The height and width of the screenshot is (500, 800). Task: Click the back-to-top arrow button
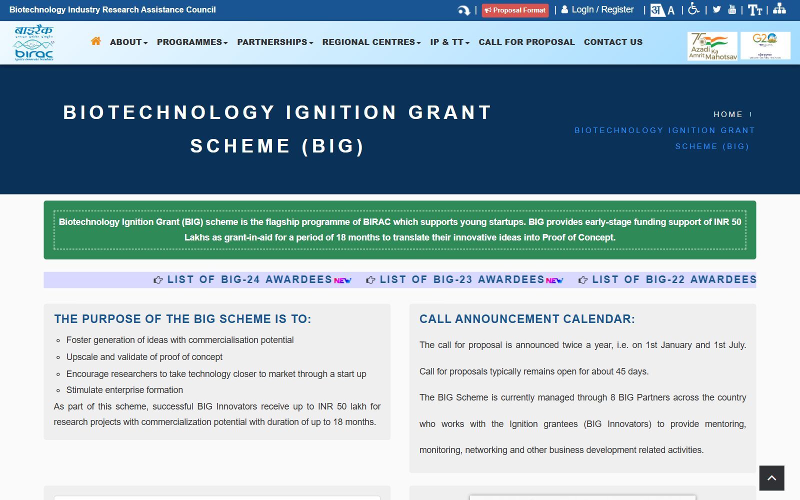click(771, 478)
